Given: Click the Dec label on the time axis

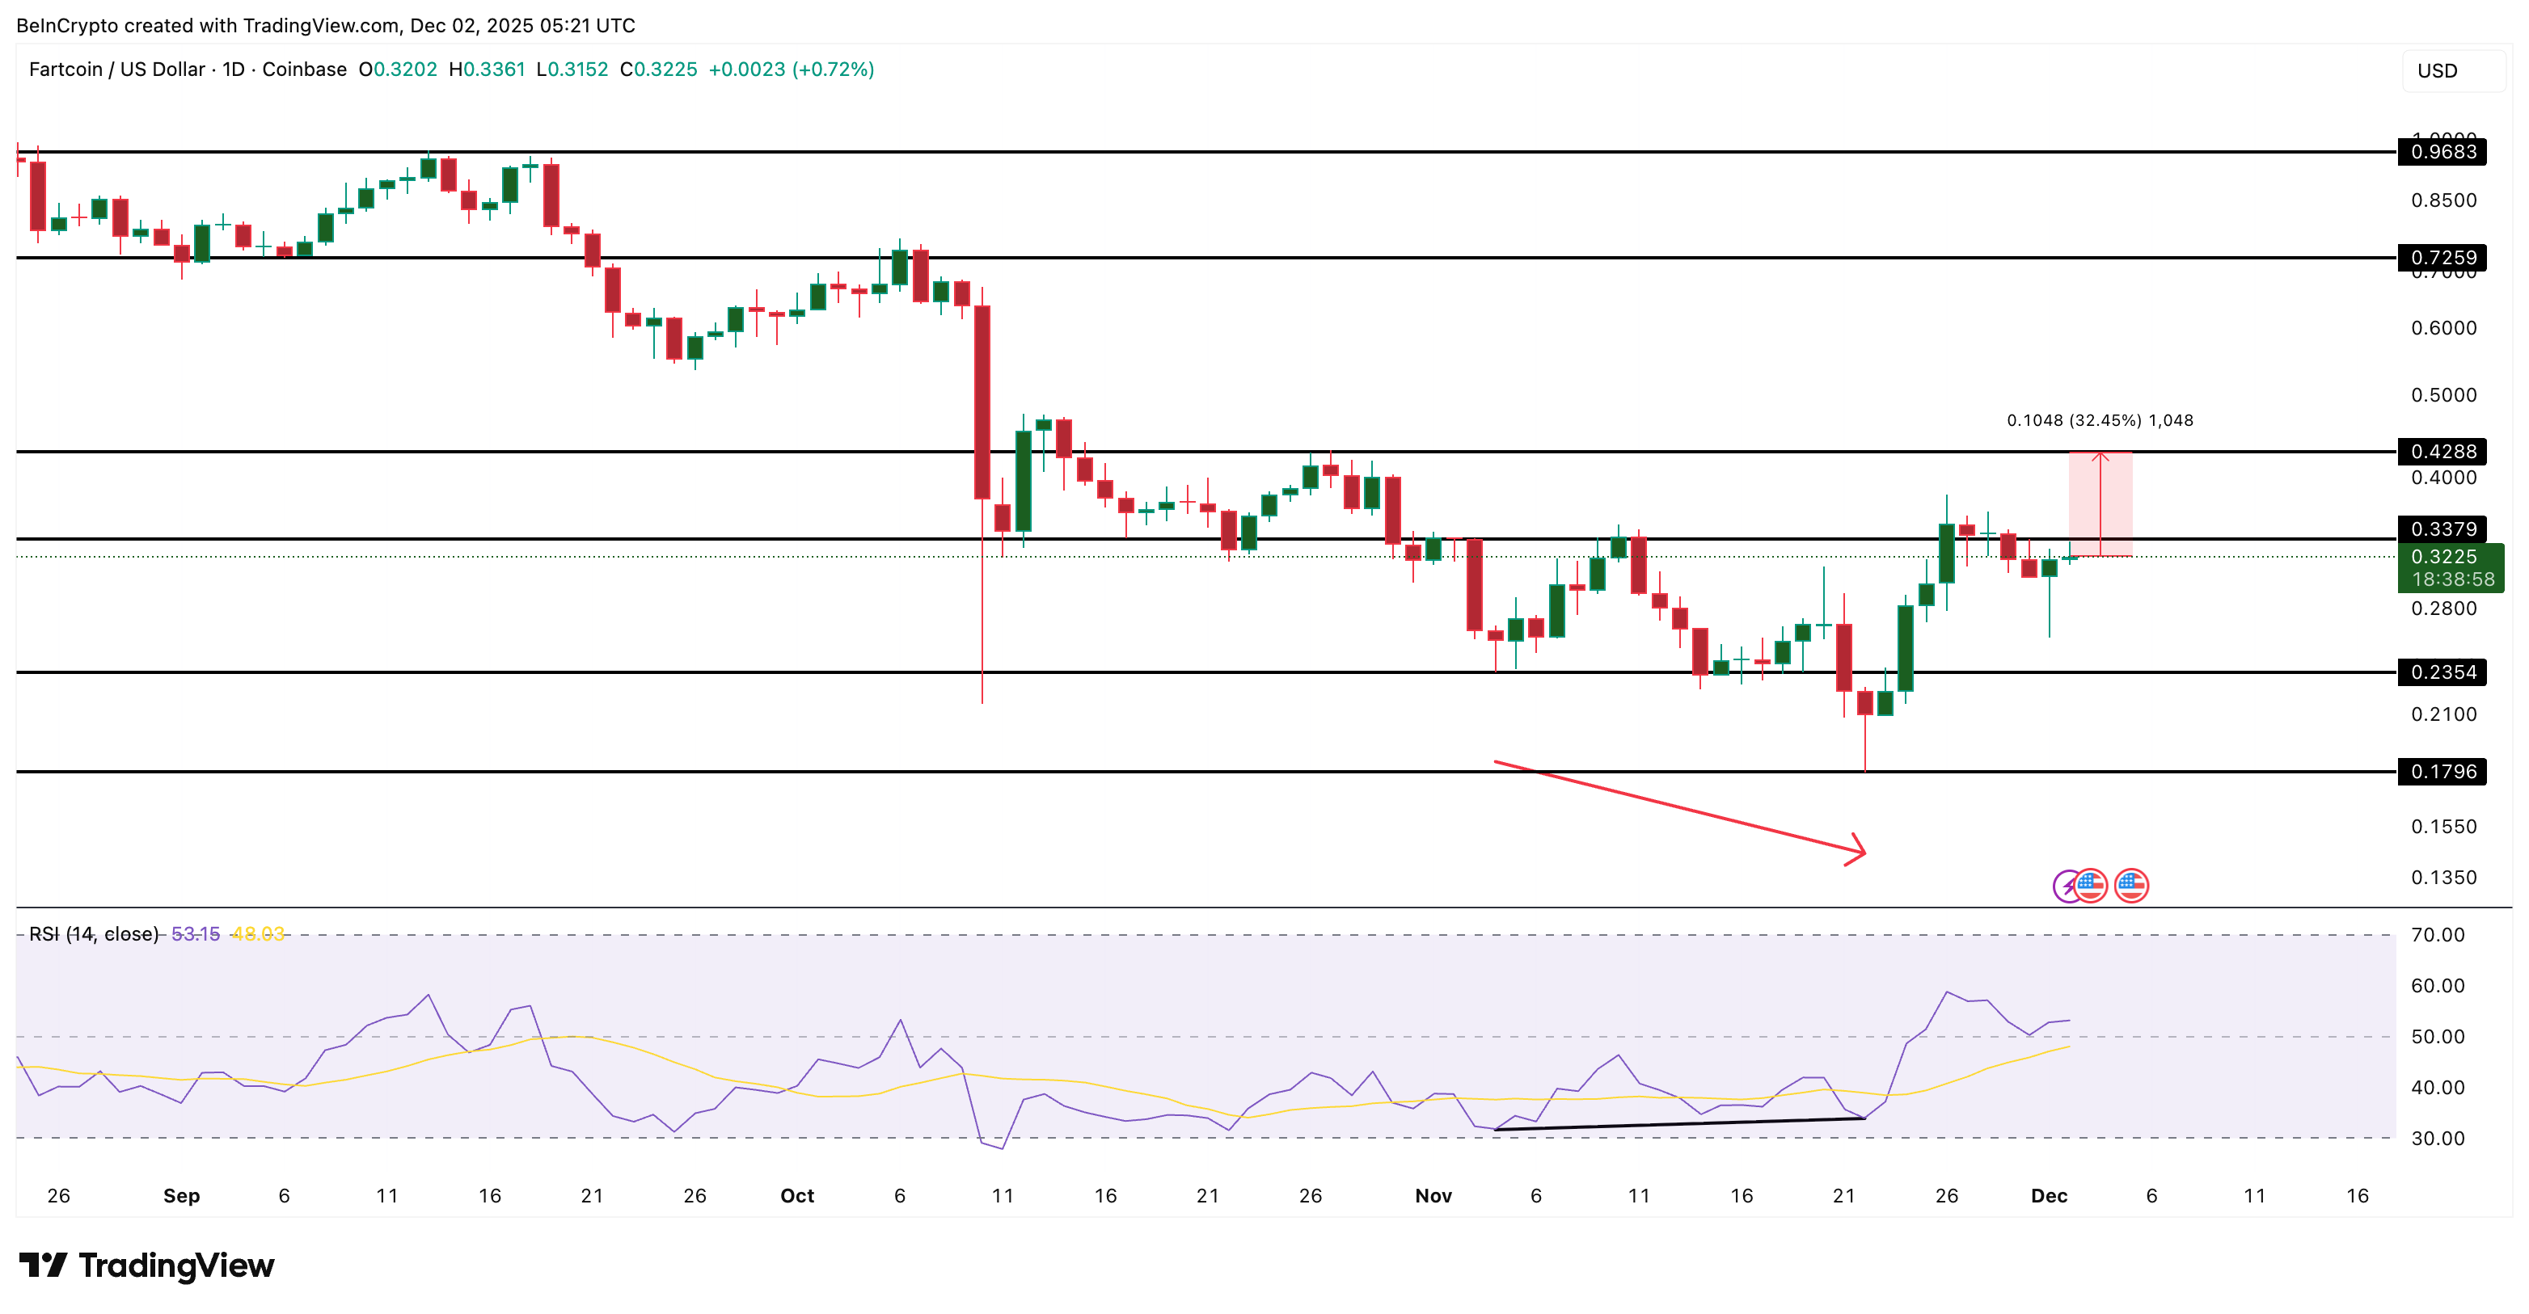Looking at the screenshot, I should (2051, 1196).
